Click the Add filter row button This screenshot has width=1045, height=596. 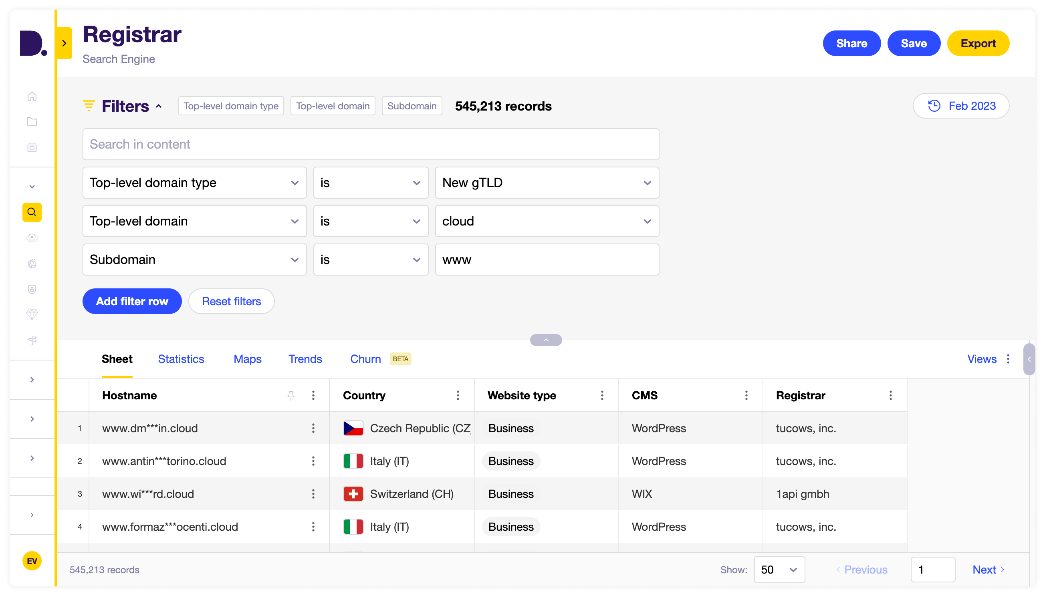point(133,301)
